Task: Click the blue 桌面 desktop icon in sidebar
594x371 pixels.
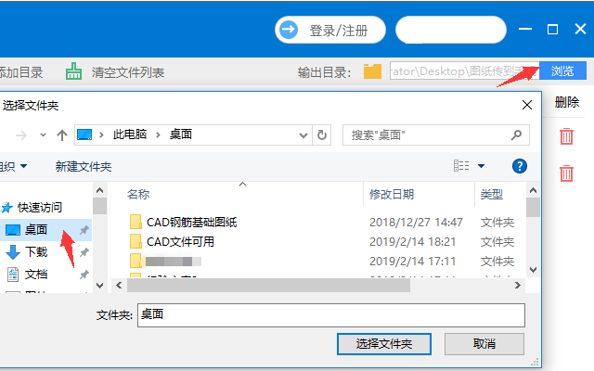Action: click(x=13, y=229)
